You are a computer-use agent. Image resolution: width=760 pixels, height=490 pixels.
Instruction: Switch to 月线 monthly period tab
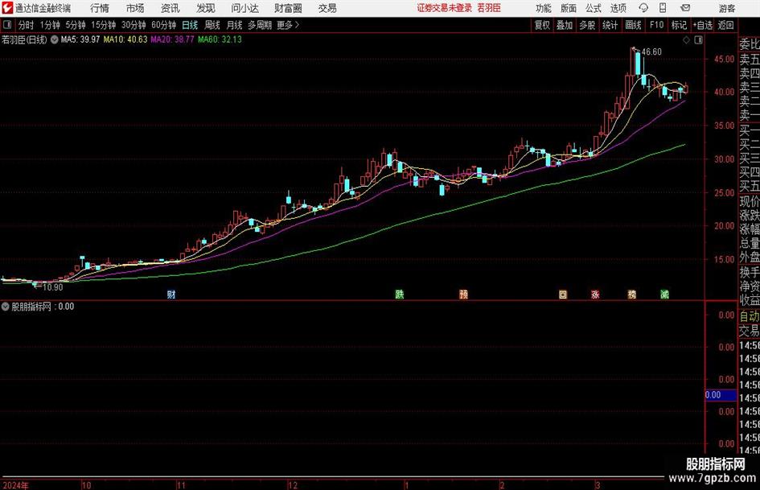234,25
